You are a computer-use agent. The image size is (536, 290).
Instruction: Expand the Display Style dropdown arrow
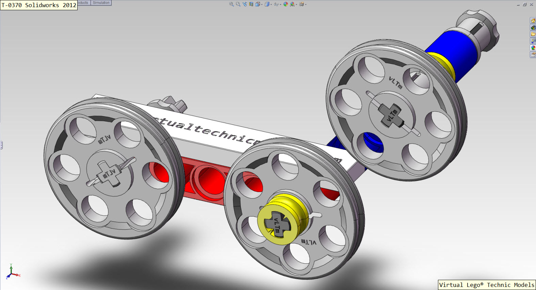click(271, 4)
